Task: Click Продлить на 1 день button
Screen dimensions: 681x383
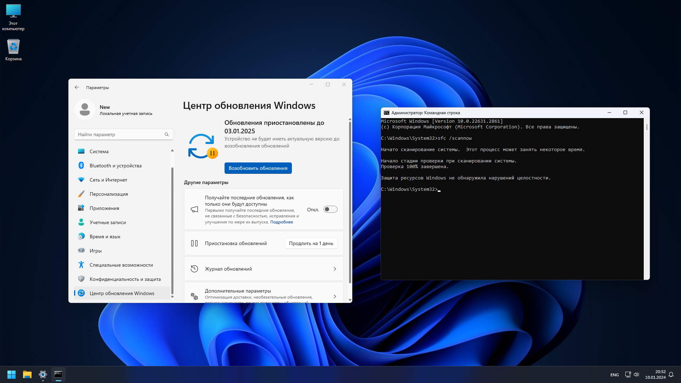Action: pyautogui.click(x=311, y=243)
